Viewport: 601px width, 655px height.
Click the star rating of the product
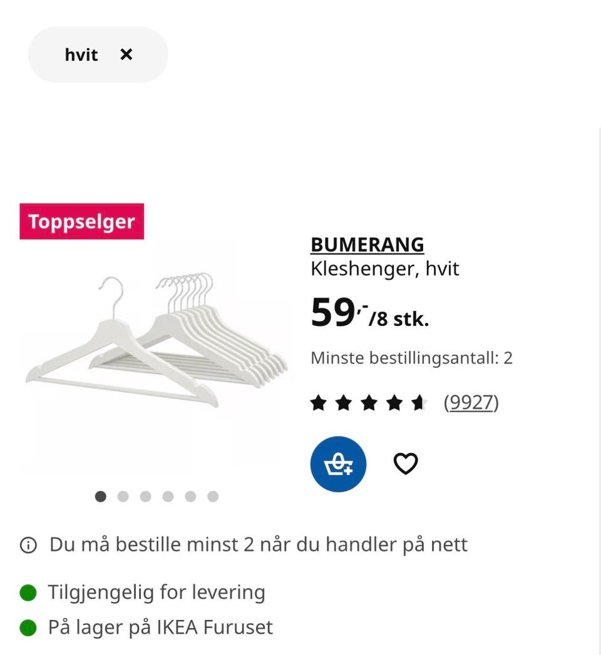[369, 403]
